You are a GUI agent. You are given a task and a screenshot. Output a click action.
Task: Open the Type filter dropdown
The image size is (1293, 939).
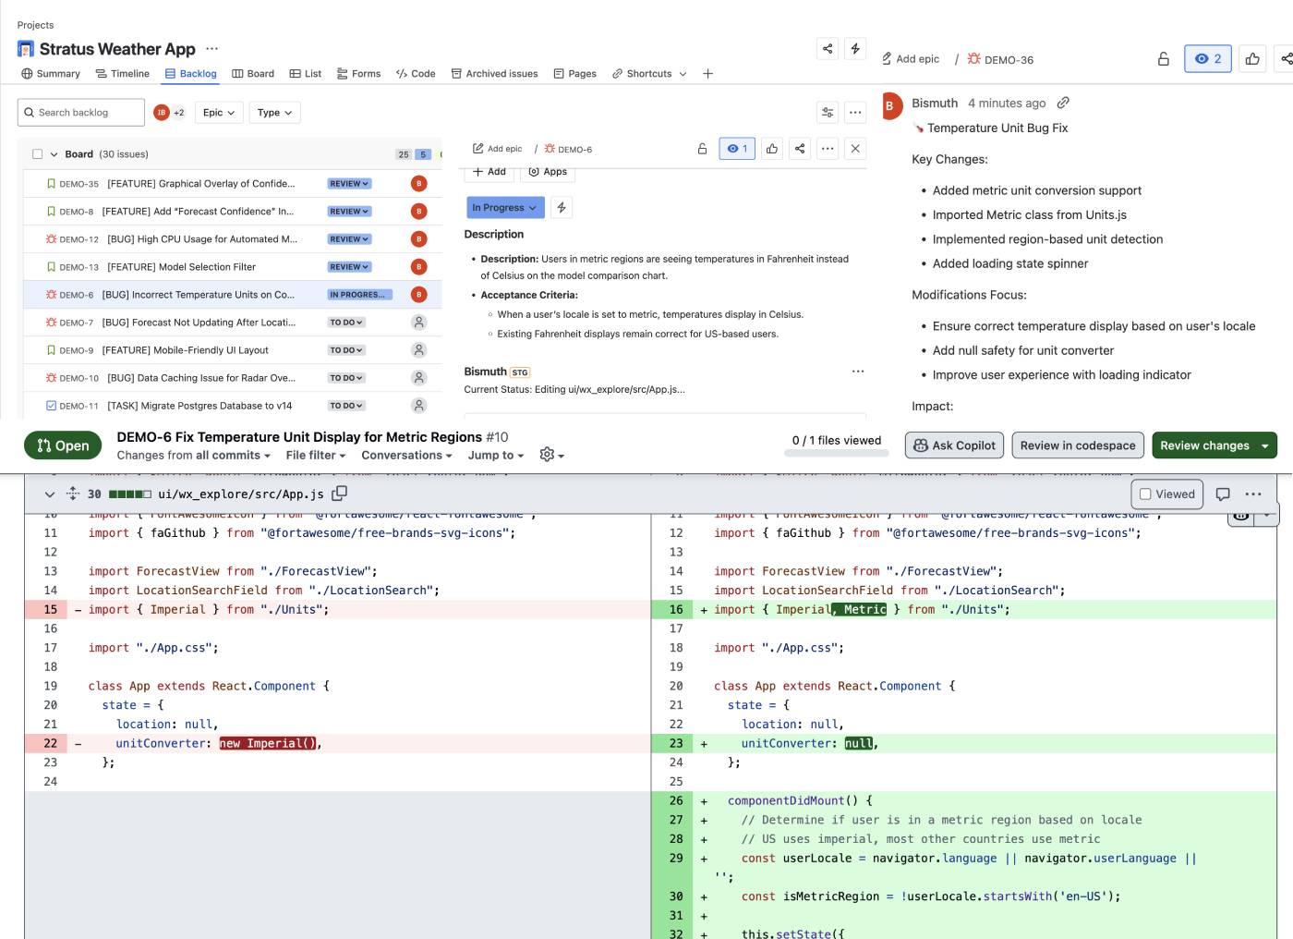(x=274, y=113)
